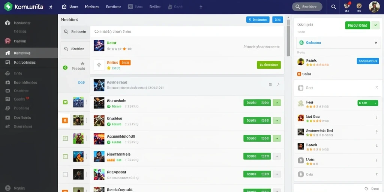Image resolution: width=384 pixels, height=192 pixels.
Task: Click the round icon at the sidebar bottom
Action: pyautogui.click(x=7, y=188)
